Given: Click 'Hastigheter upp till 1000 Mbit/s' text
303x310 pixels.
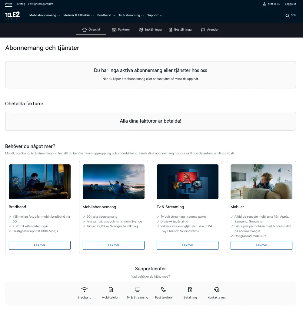Looking at the screenshot, I should coord(35,231).
